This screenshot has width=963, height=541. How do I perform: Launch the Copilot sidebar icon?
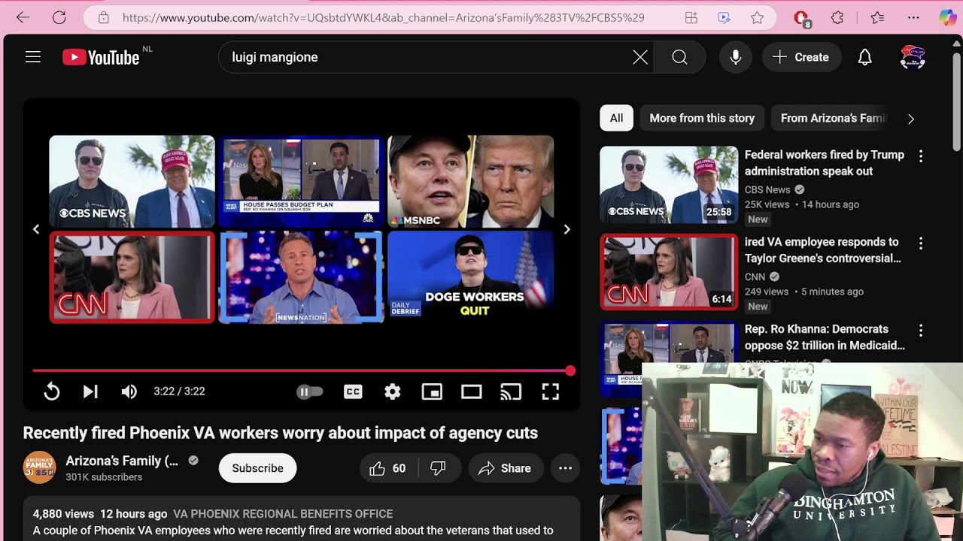click(x=948, y=17)
